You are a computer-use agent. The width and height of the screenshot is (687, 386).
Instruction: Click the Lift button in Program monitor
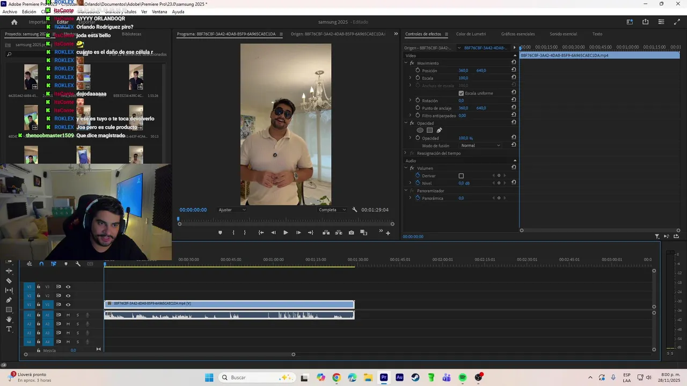(x=326, y=233)
